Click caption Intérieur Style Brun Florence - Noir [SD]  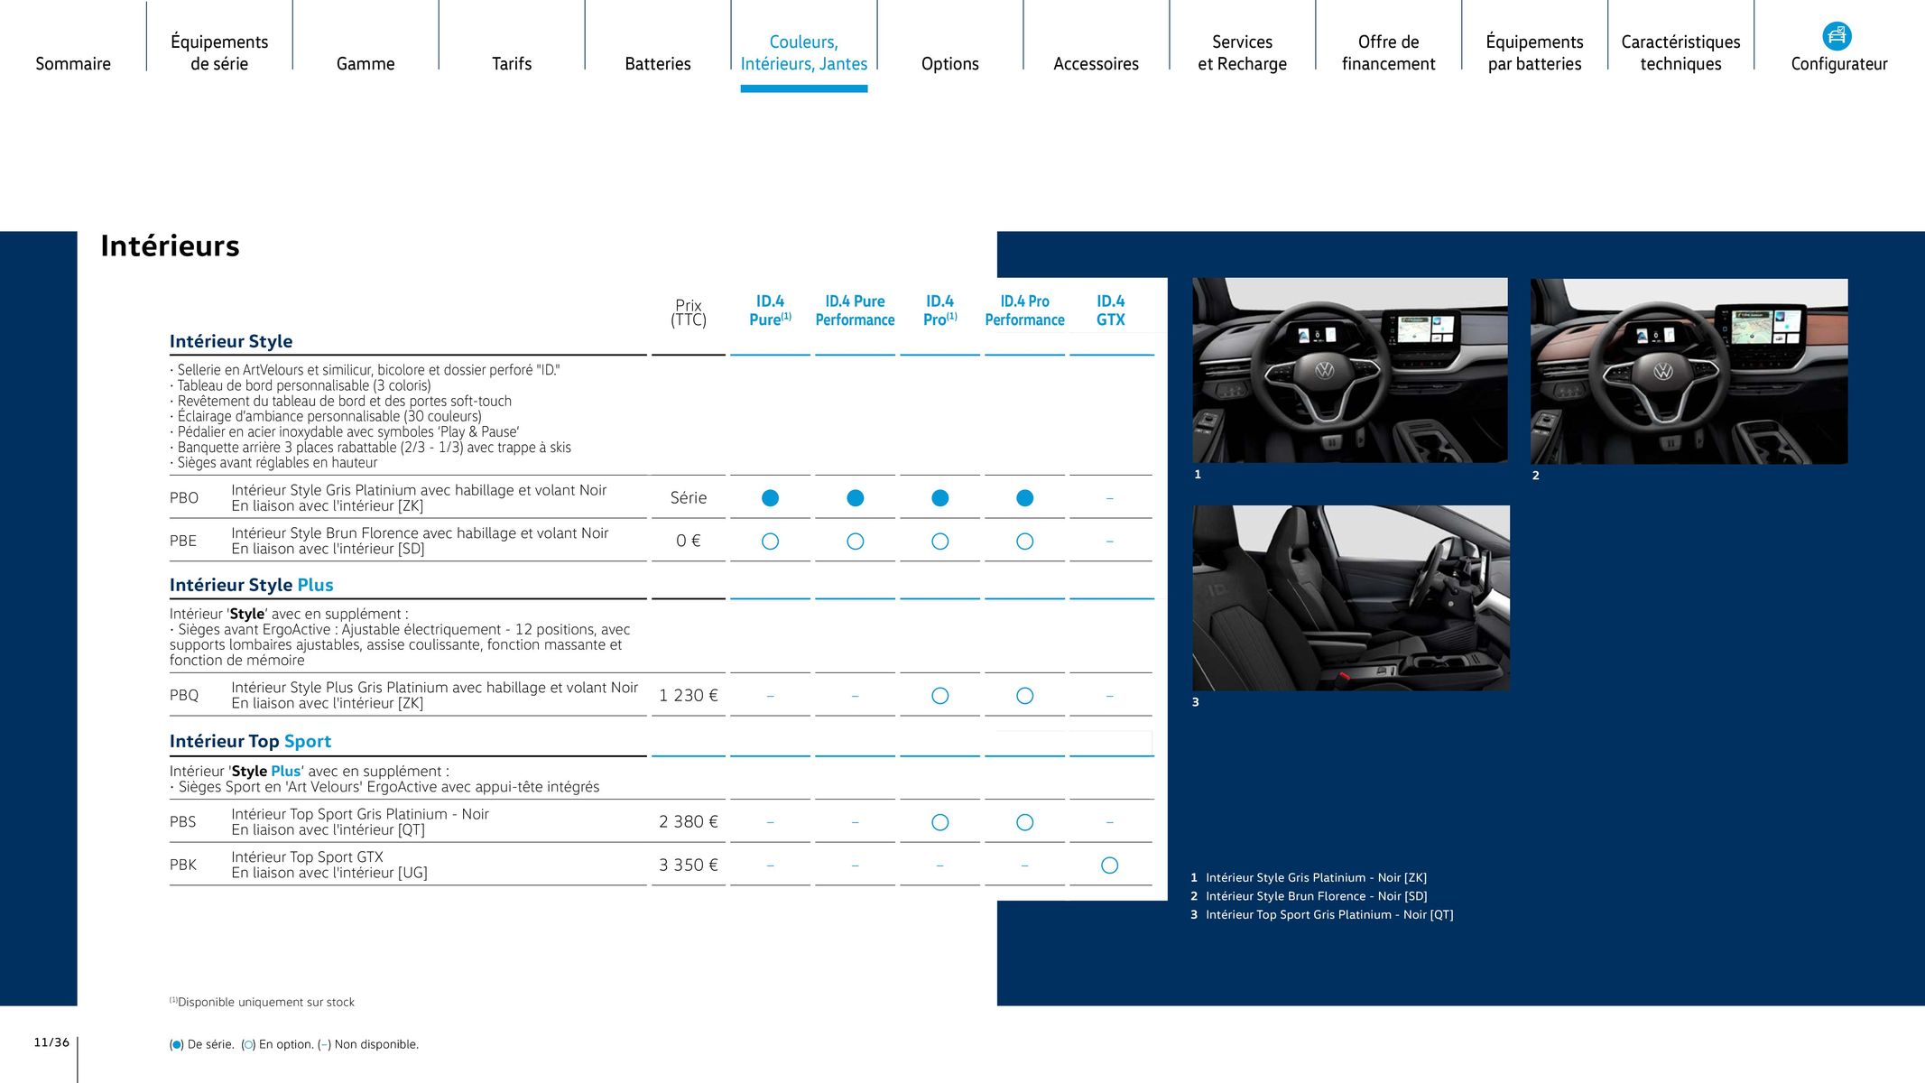(1317, 896)
